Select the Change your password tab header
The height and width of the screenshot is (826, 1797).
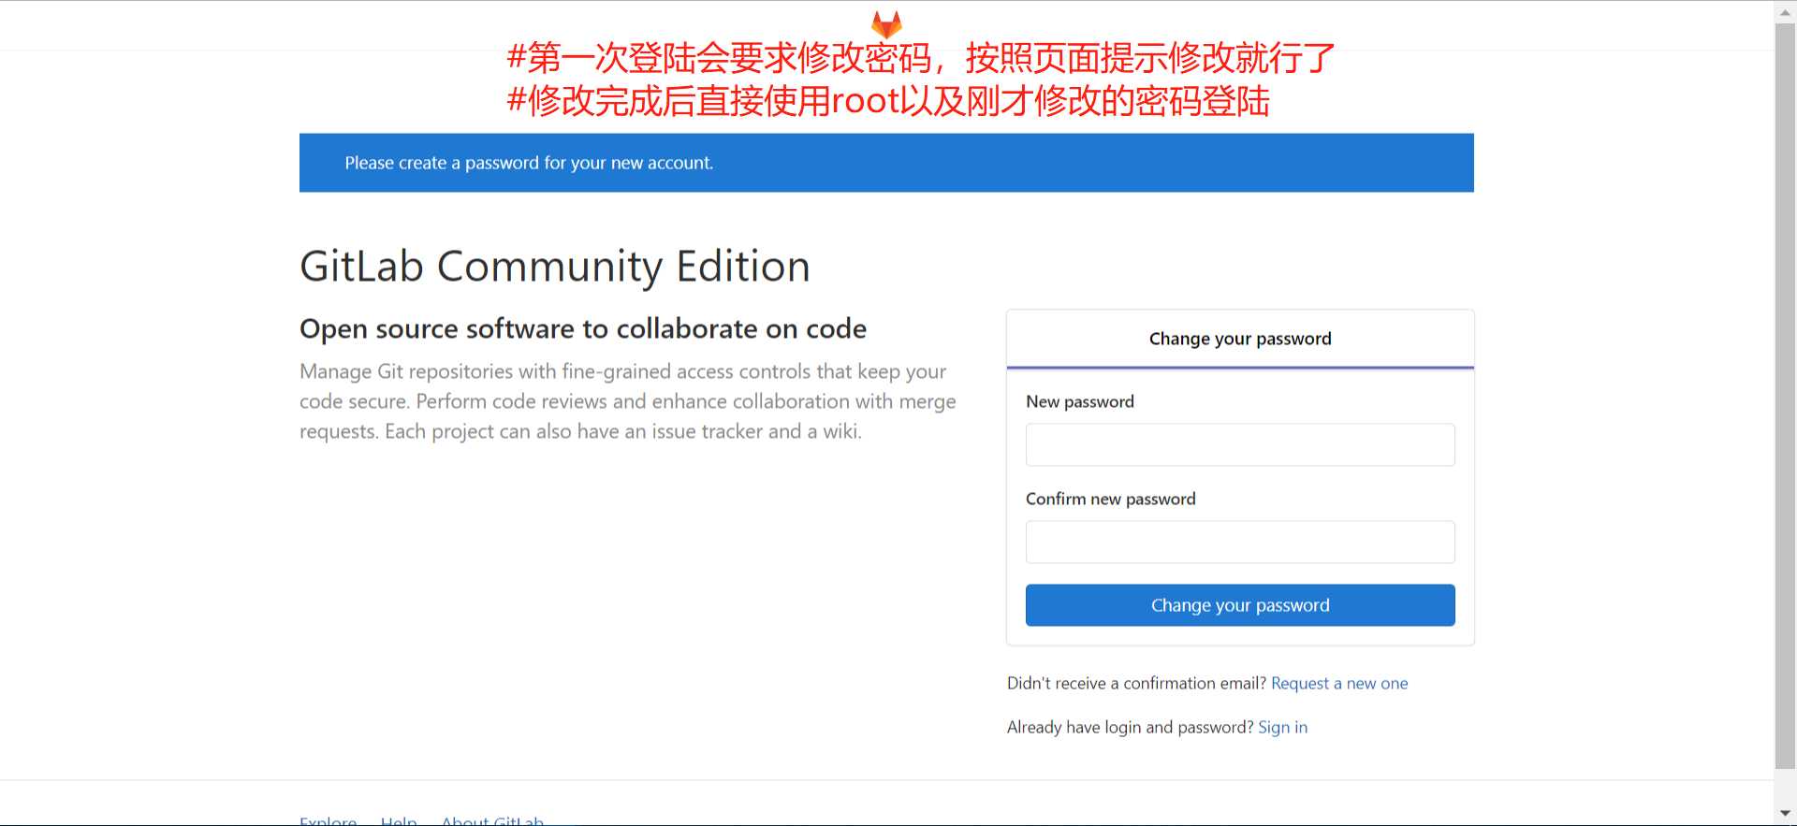[x=1240, y=339]
